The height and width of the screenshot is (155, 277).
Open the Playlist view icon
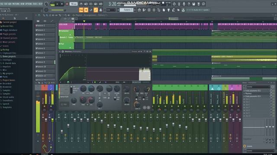(139, 10)
